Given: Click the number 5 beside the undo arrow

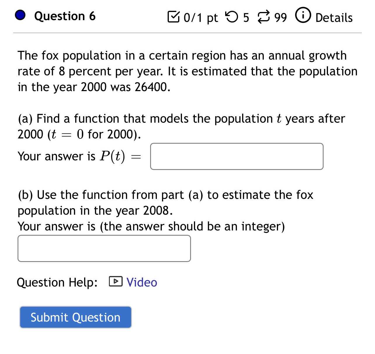Looking at the screenshot, I should pyautogui.click(x=246, y=18).
